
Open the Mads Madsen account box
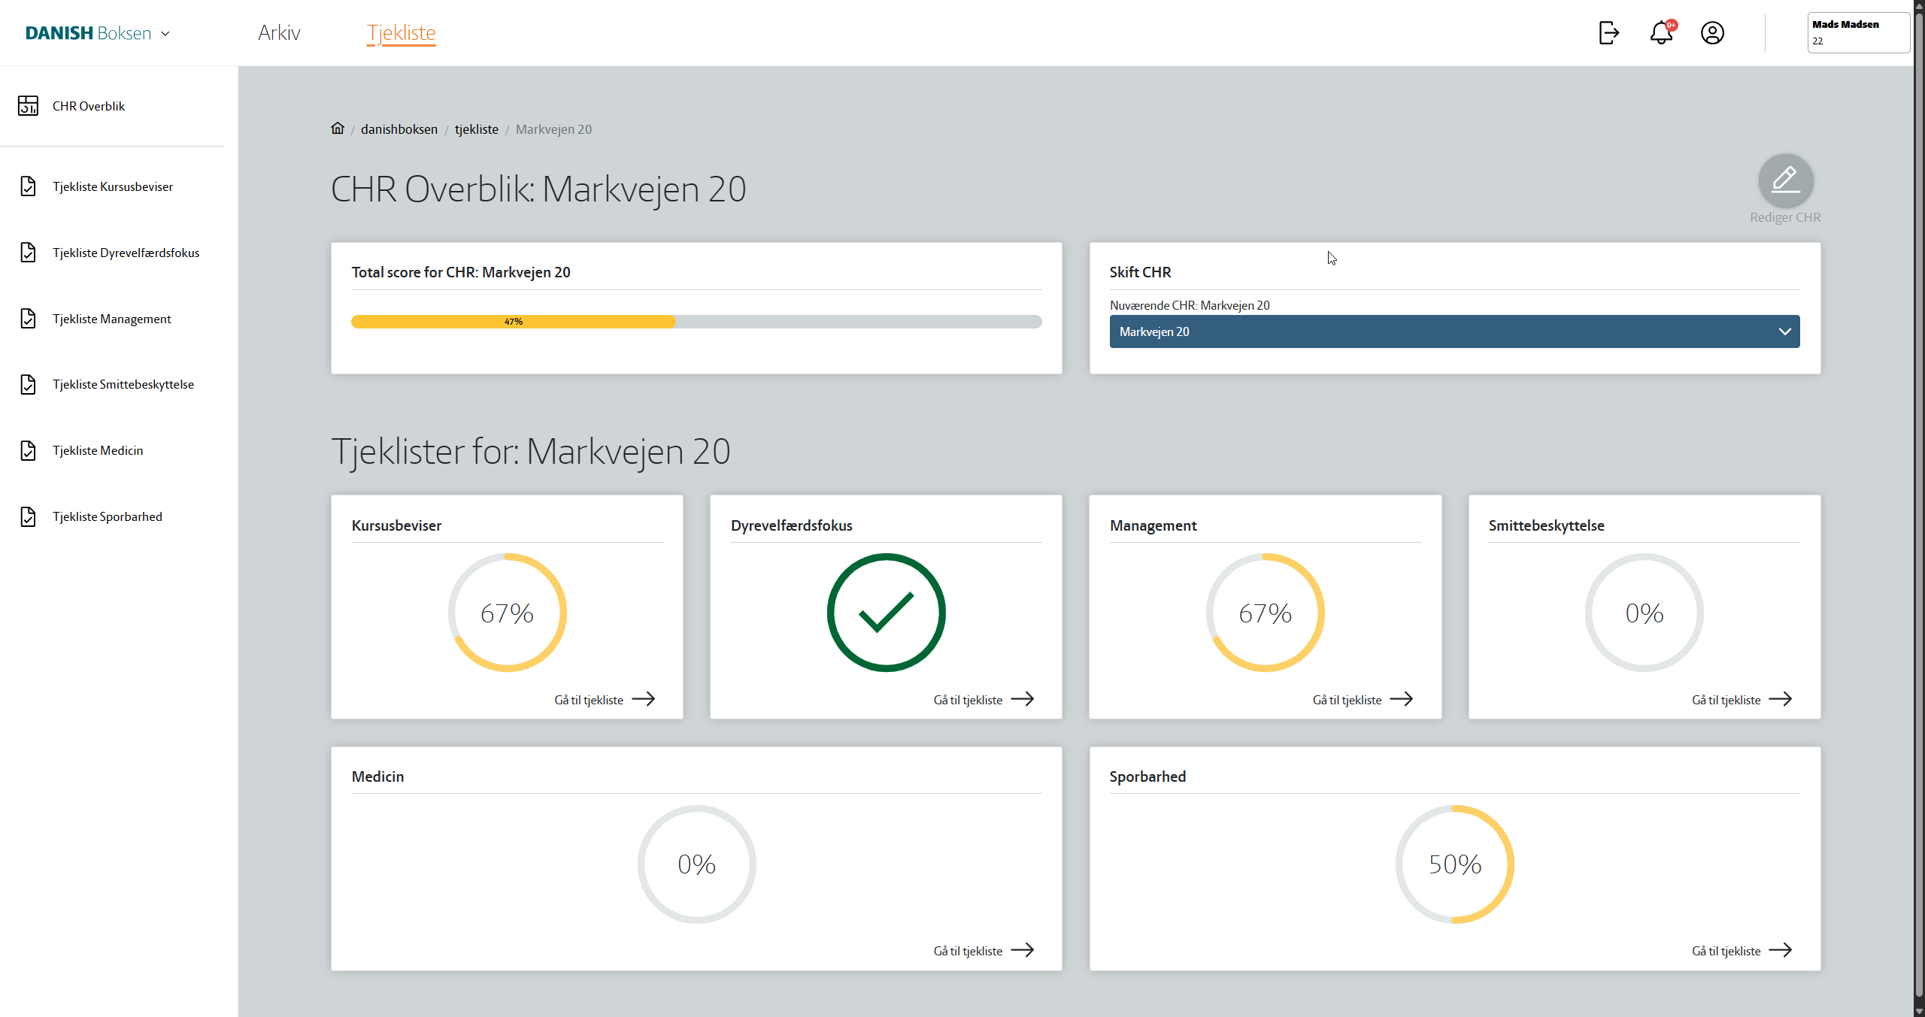pos(1857,33)
